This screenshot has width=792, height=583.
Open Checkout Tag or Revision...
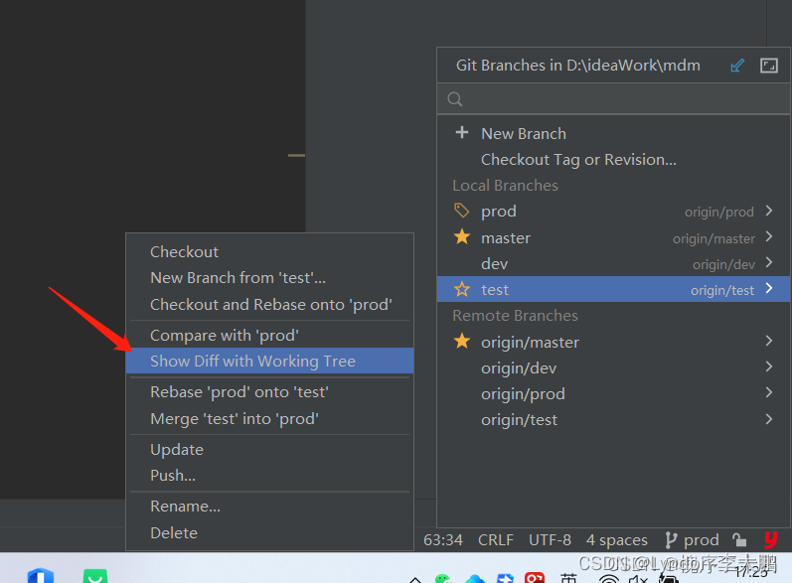[578, 160]
